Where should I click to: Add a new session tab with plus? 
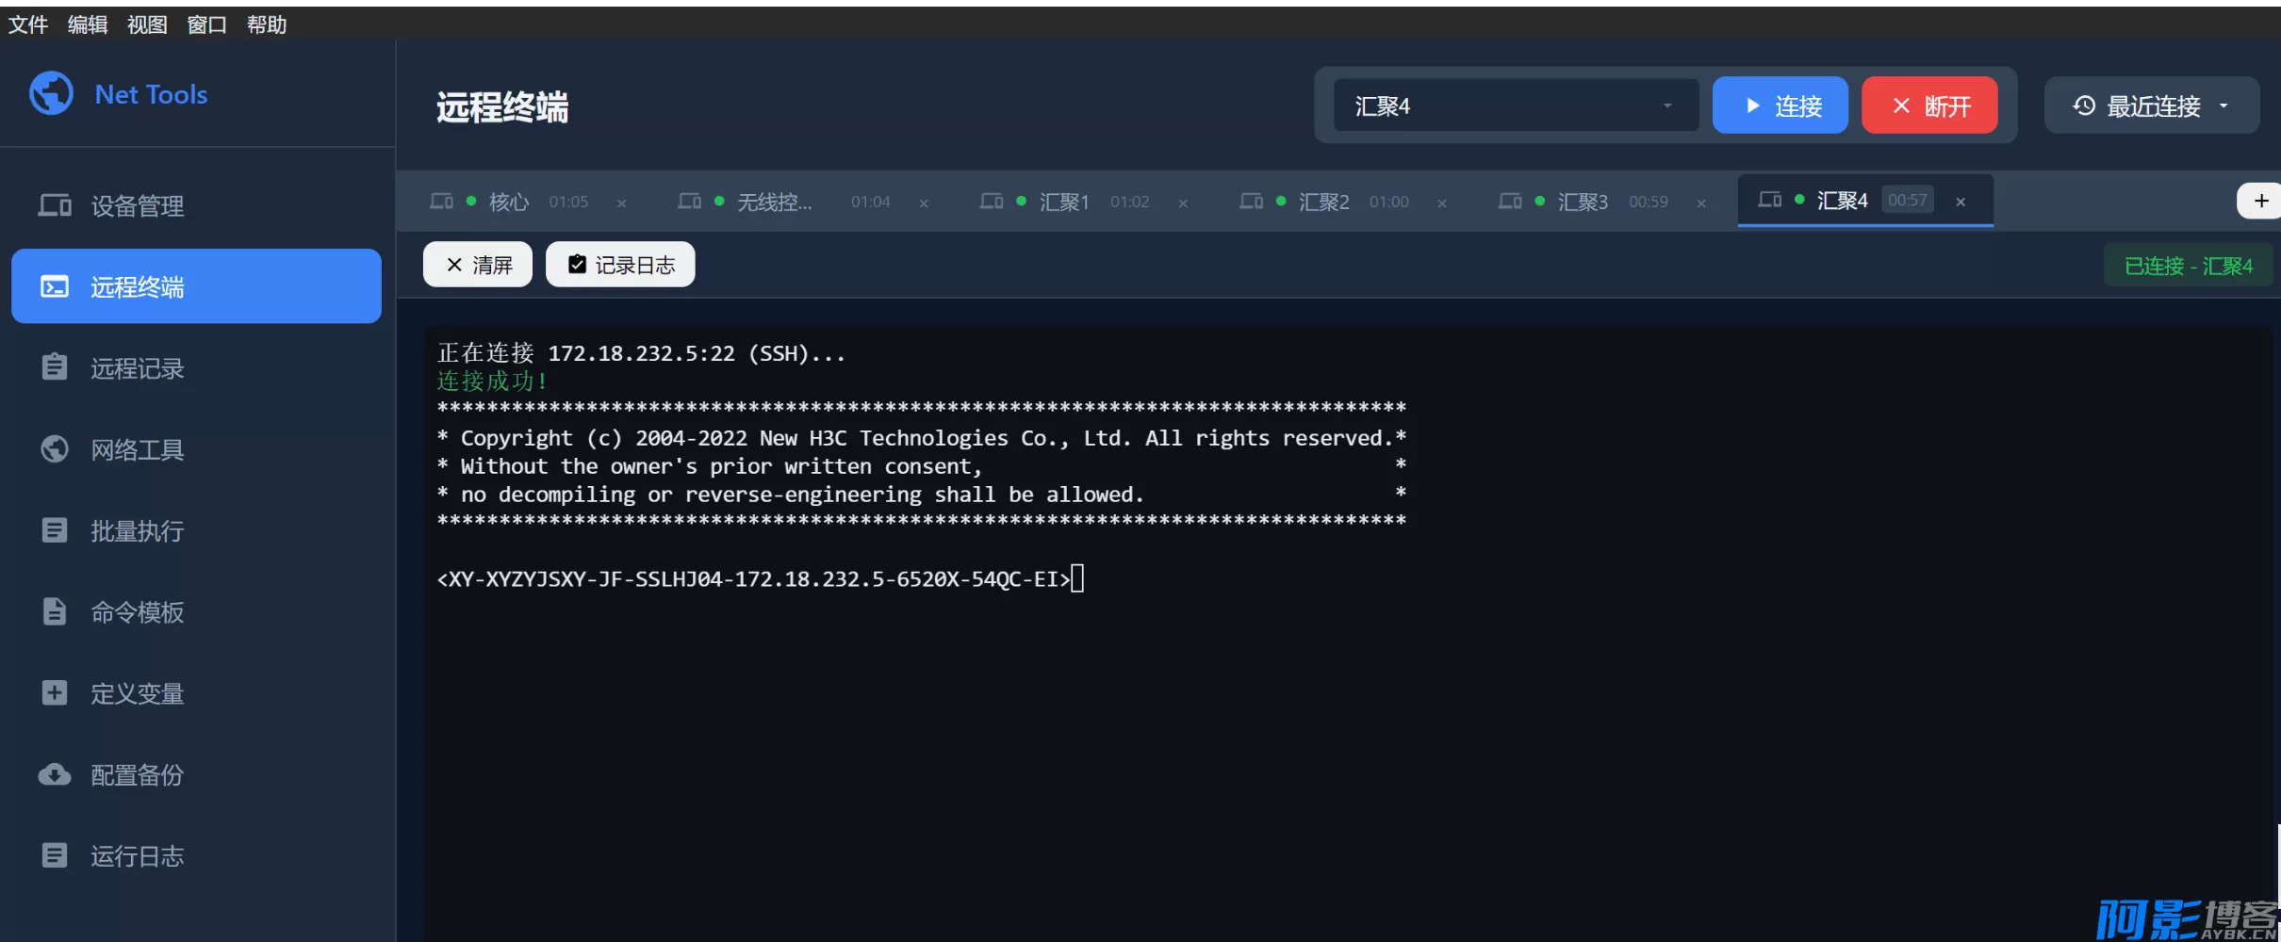coord(2260,201)
